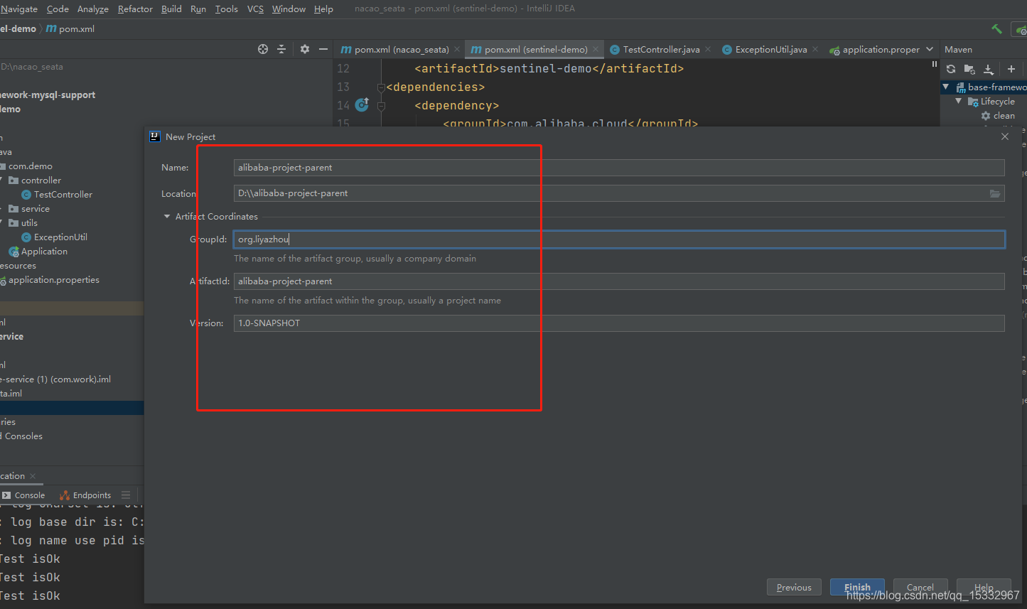Viewport: 1027px width, 609px height.
Task: Click Locate/Select Opened File target icon
Action: tap(263, 49)
